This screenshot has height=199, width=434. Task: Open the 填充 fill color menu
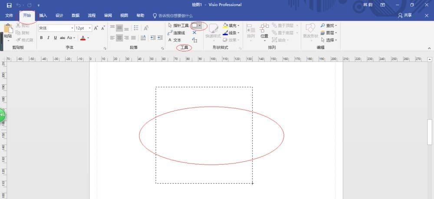(231, 26)
